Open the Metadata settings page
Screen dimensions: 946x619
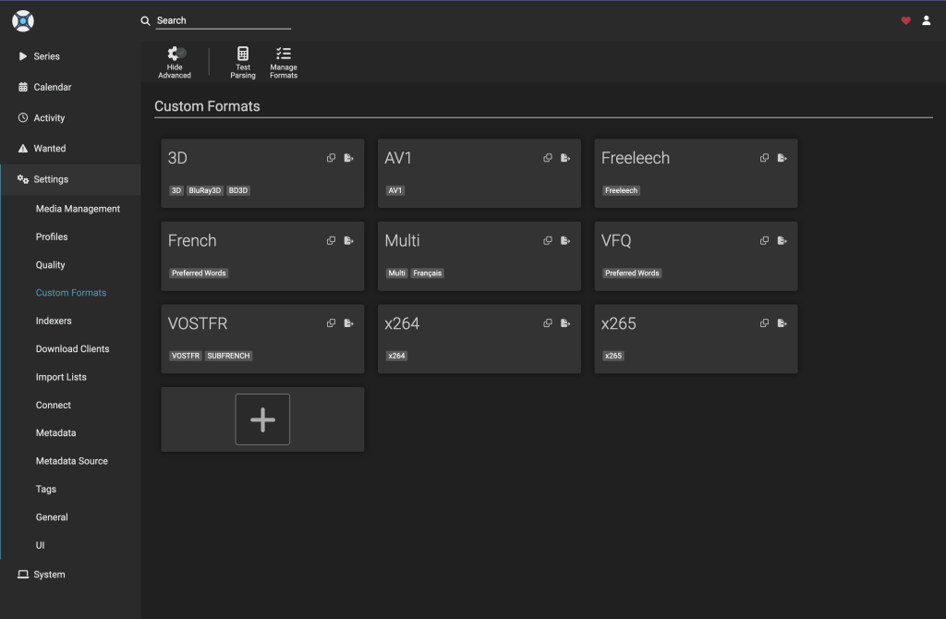coord(56,432)
